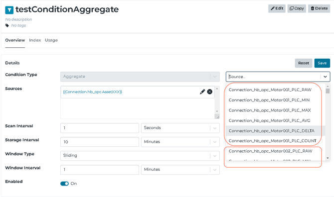Click the pencil edit icon in Sources
The height and width of the screenshot is (197, 334).
click(x=202, y=92)
